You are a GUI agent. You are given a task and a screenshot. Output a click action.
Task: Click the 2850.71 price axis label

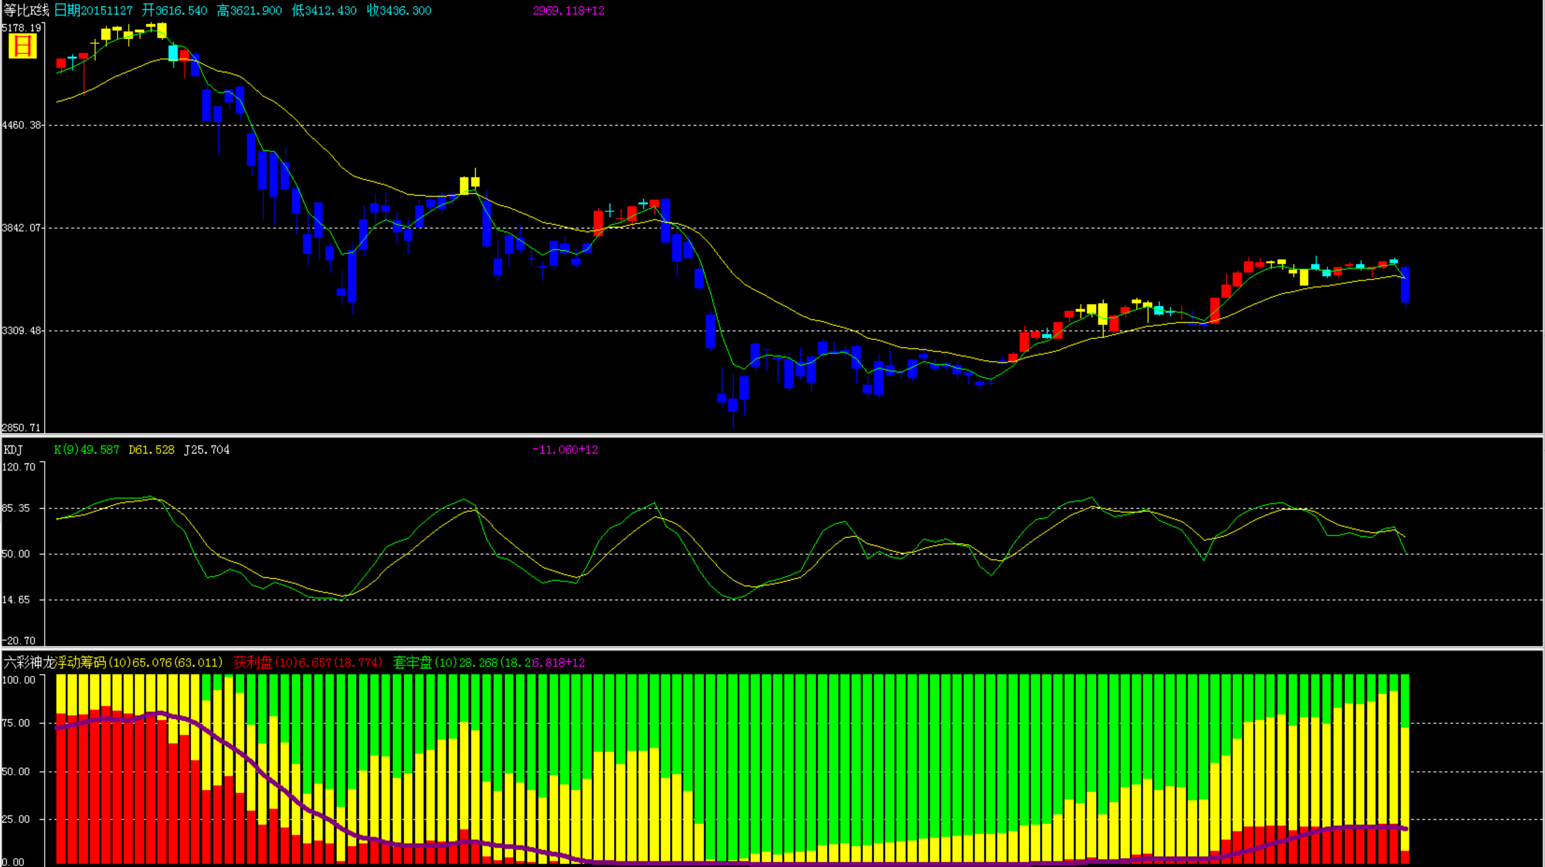click(21, 428)
